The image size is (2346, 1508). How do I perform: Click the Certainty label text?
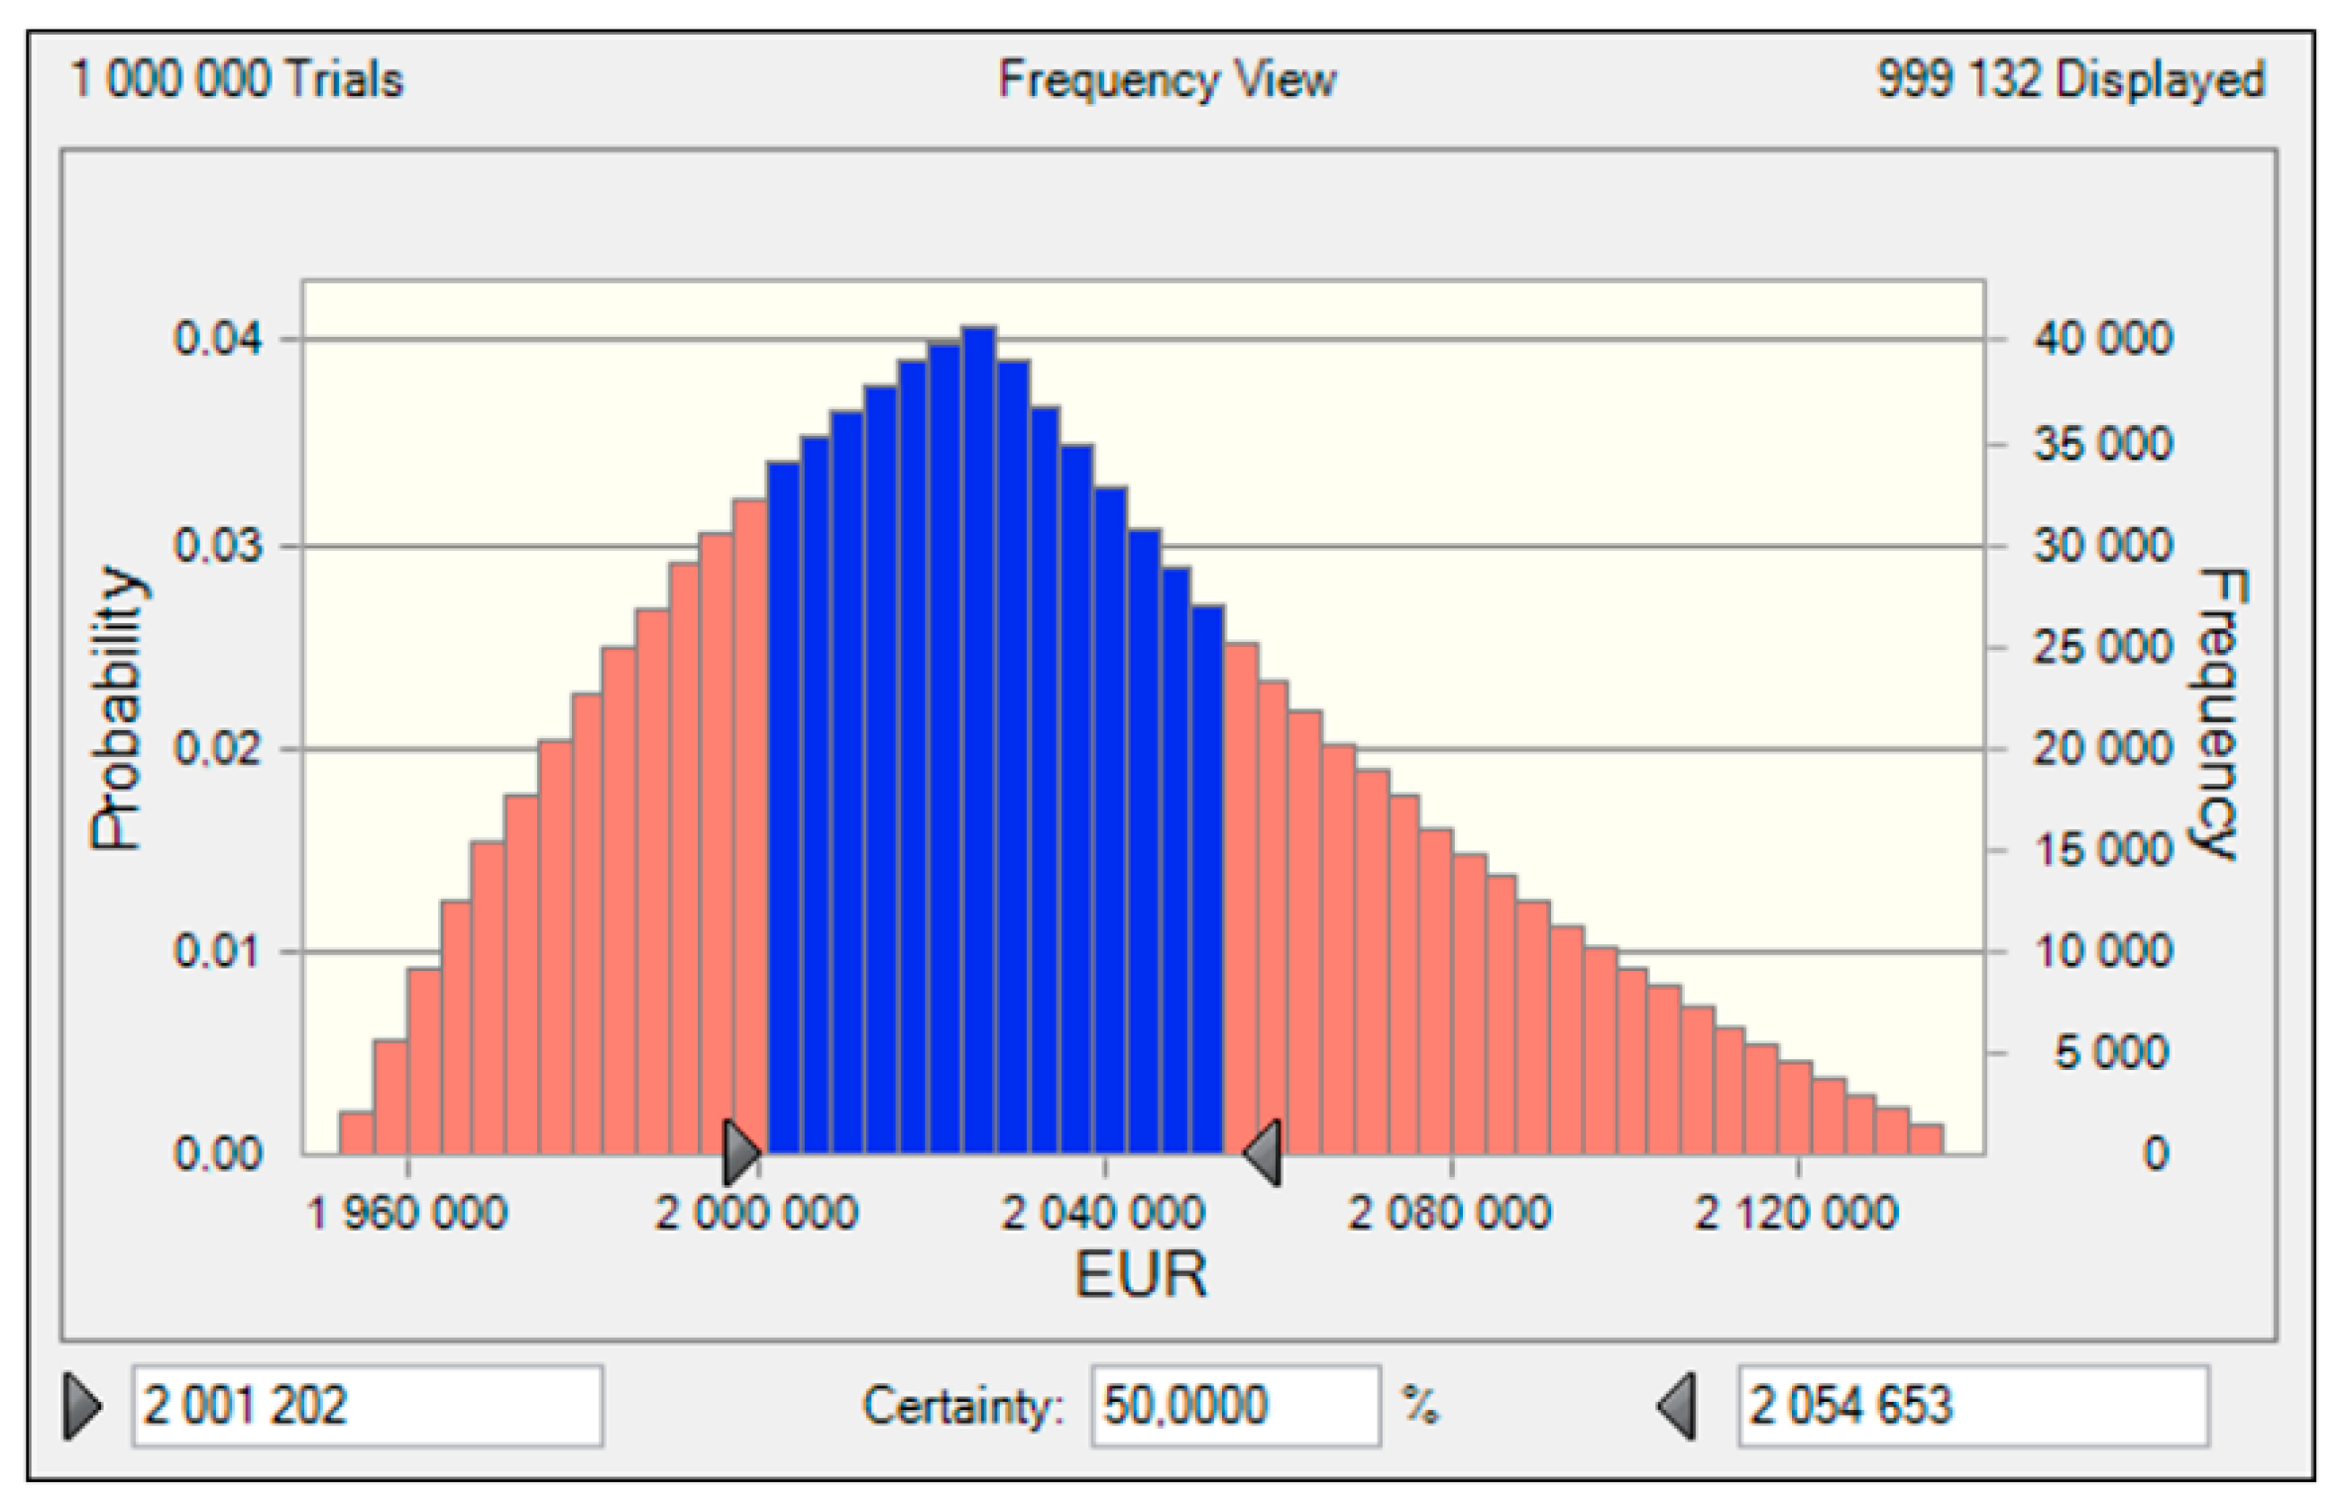pyautogui.click(x=963, y=1405)
